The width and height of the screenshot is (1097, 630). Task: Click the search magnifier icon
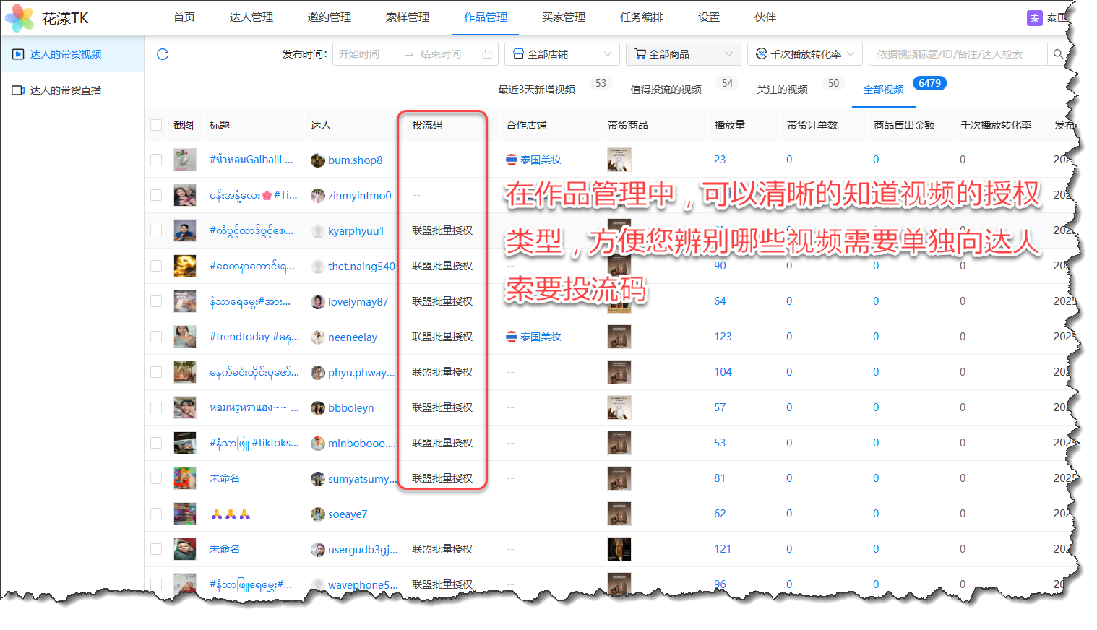pos(1058,54)
